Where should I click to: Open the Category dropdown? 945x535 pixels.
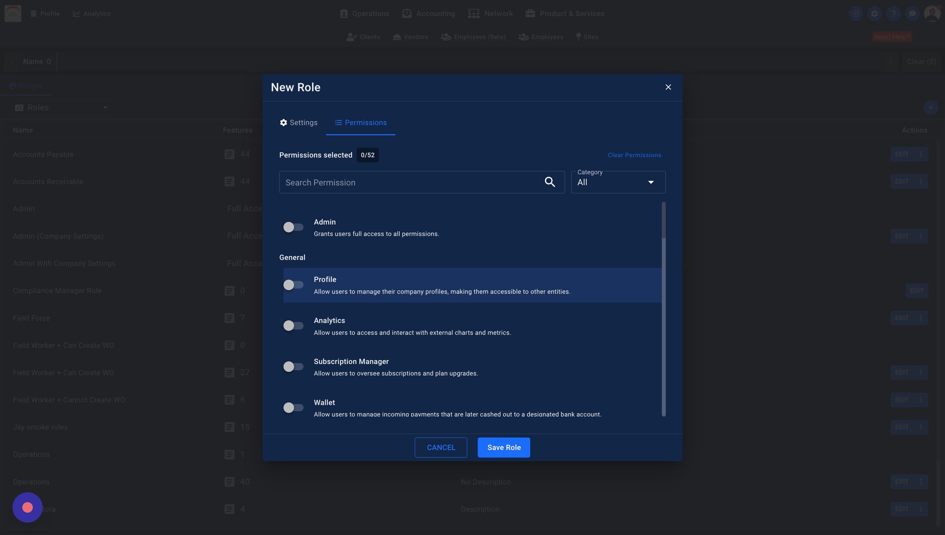pyautogui.click(x=618, y=182)
